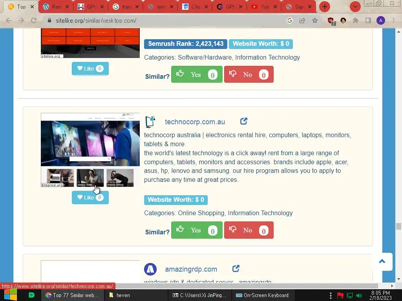Click the technocorp site screenshot thumbnail

pos(90,150)
